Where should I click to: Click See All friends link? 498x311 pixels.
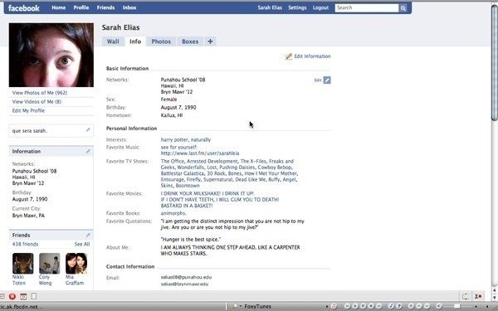point(82,244)
